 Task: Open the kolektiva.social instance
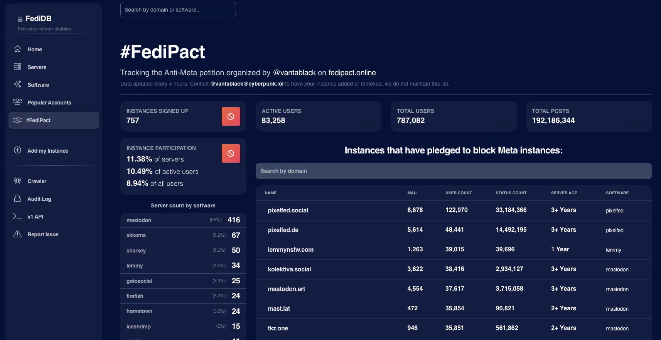[x=289, y=269]
